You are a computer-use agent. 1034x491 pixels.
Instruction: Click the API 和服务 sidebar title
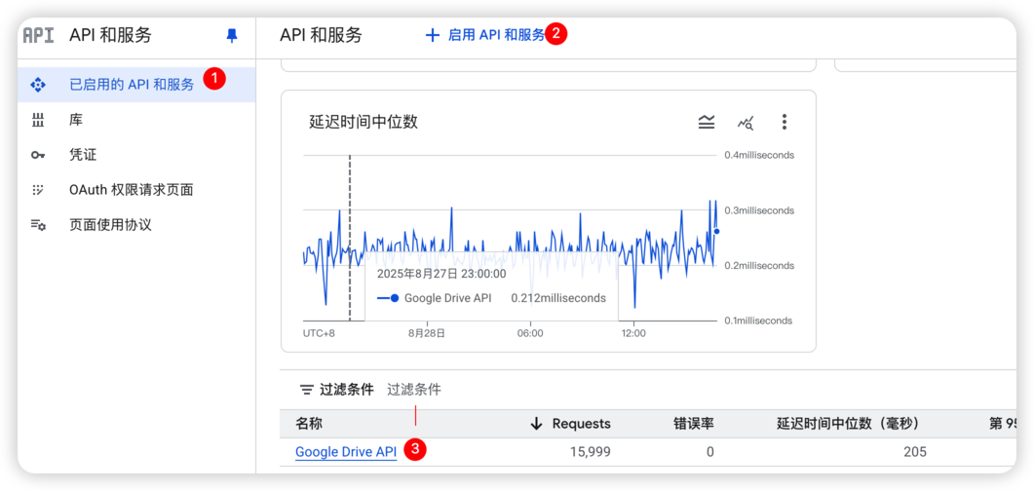click(110, 36)
